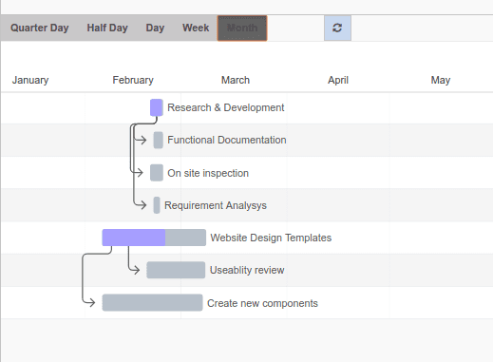Click the 'Functional Documentation' label
Image resolution: width=493 pixels, height=362 pixels.
(227, 140)
